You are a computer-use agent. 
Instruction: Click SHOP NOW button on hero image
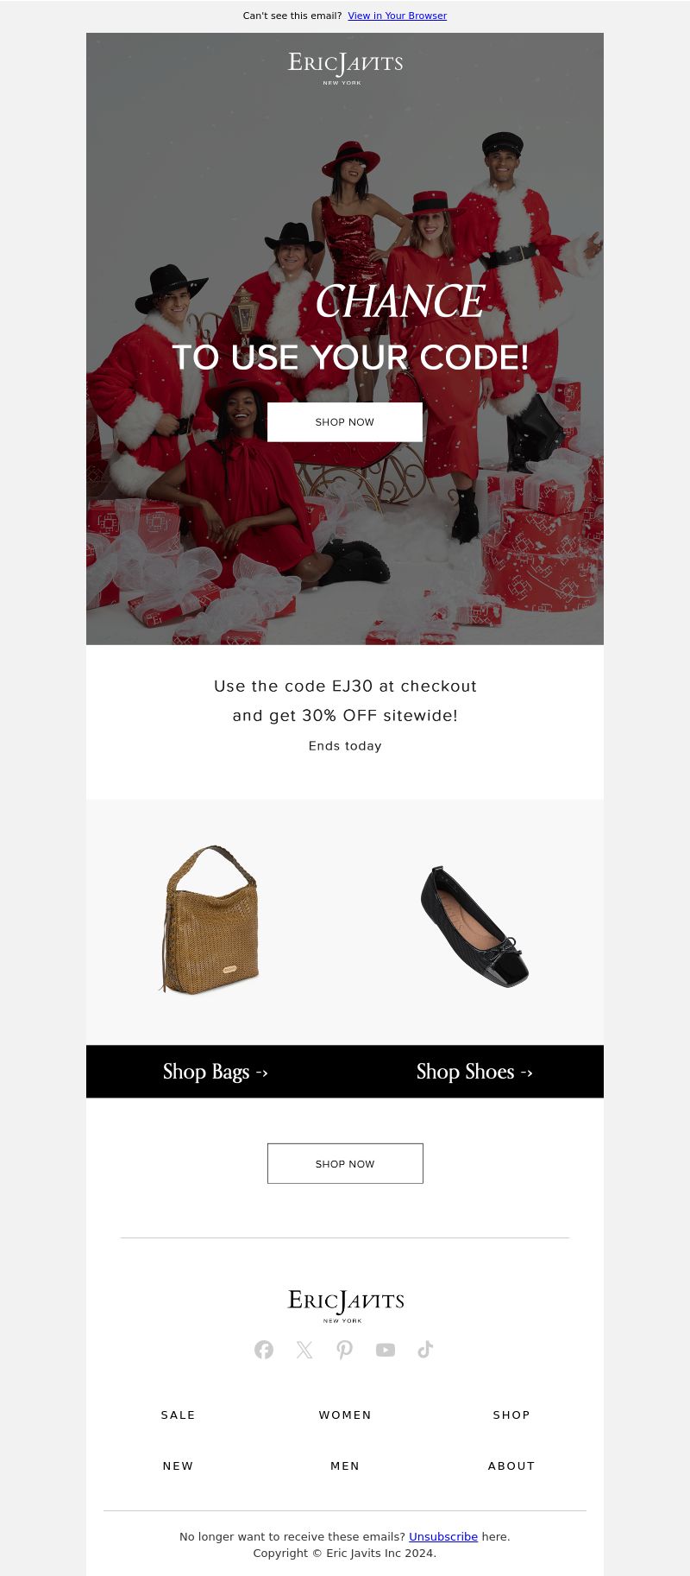[x=345, y=422]
